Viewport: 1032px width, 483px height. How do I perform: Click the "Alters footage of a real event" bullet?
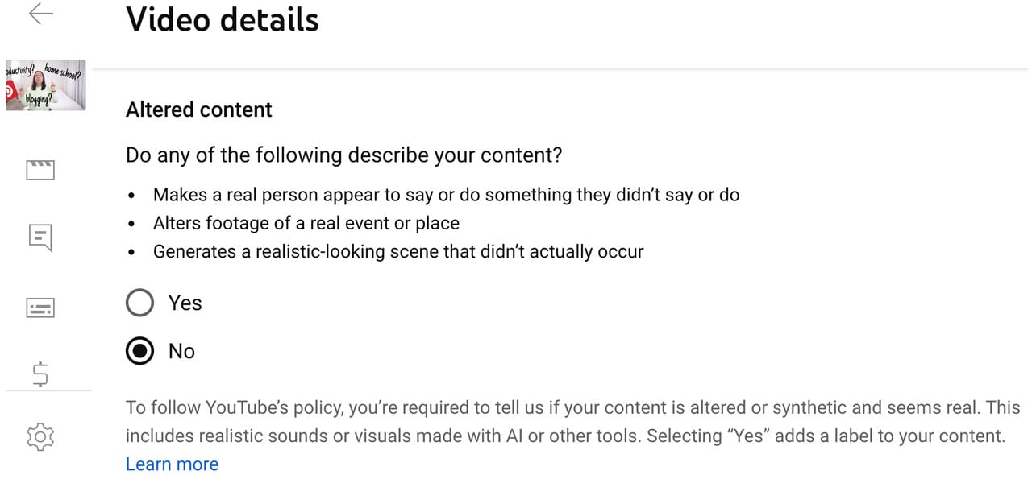(x=306, y=223)
